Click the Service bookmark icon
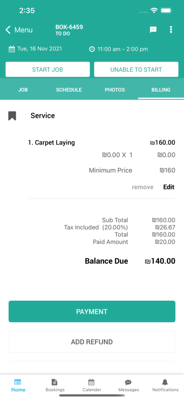The image size is (184, 400). tap(12, 116)
